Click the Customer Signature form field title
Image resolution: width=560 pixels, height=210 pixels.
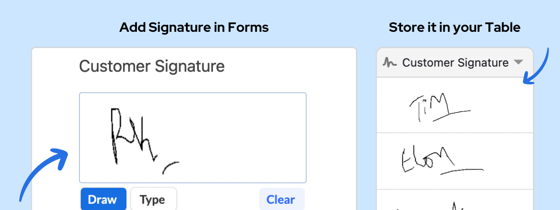[152, 67]
